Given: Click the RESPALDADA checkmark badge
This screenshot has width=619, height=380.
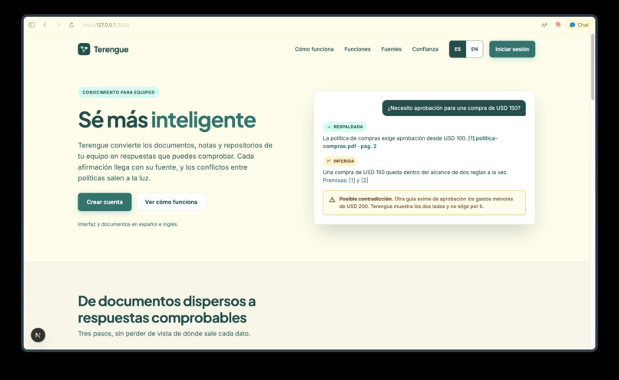Looking at the screenshot, I should point(345,127).
